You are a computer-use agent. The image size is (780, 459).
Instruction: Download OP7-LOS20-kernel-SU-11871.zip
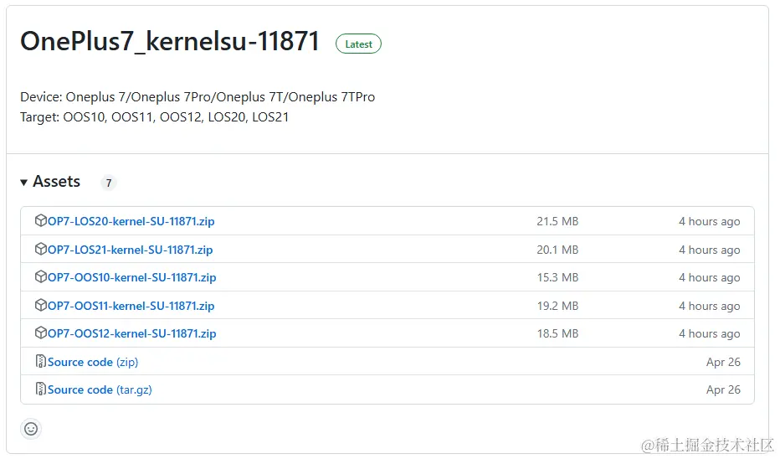(x=131, y=221)
